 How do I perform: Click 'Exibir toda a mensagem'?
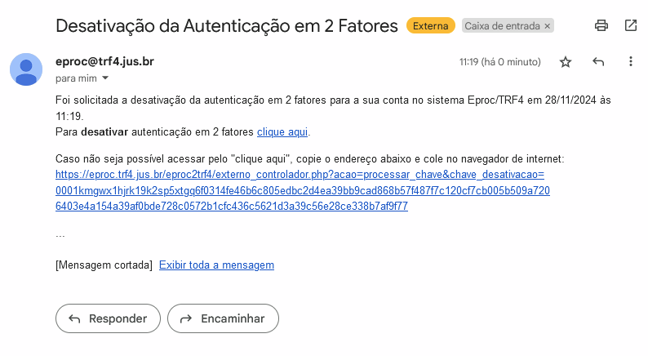(216, 265)
